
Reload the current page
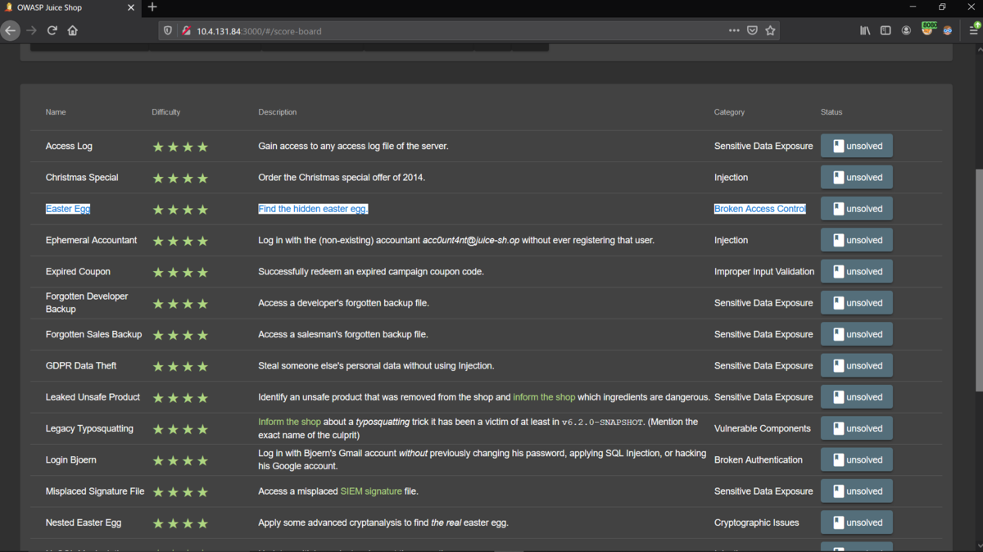tap(52, 30)
